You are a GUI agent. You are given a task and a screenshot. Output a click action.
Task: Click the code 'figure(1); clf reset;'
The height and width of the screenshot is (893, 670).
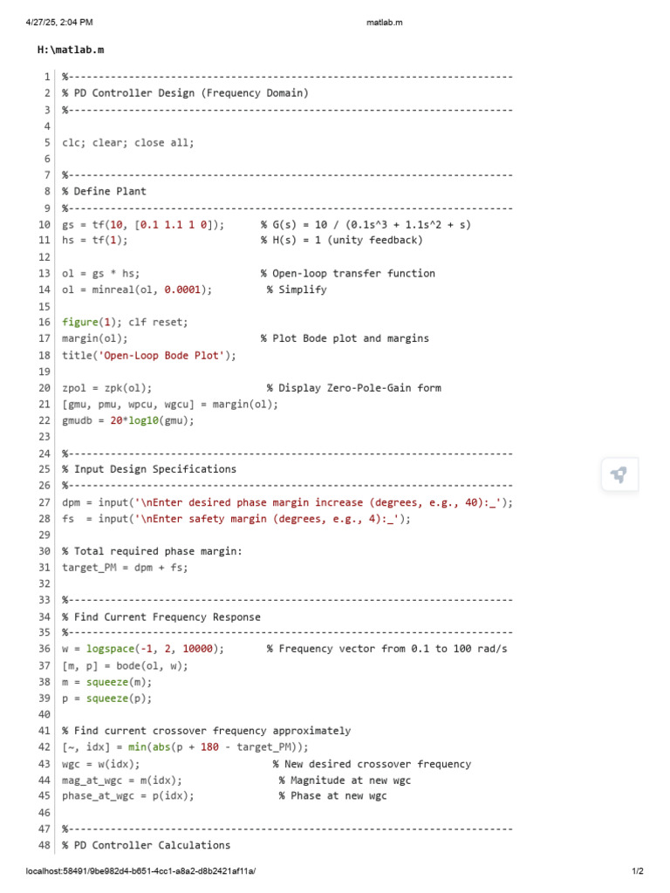125,322
